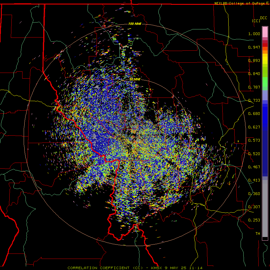Pick the orange color band in legend
The image size is (270, 270).
click(265, 52)
